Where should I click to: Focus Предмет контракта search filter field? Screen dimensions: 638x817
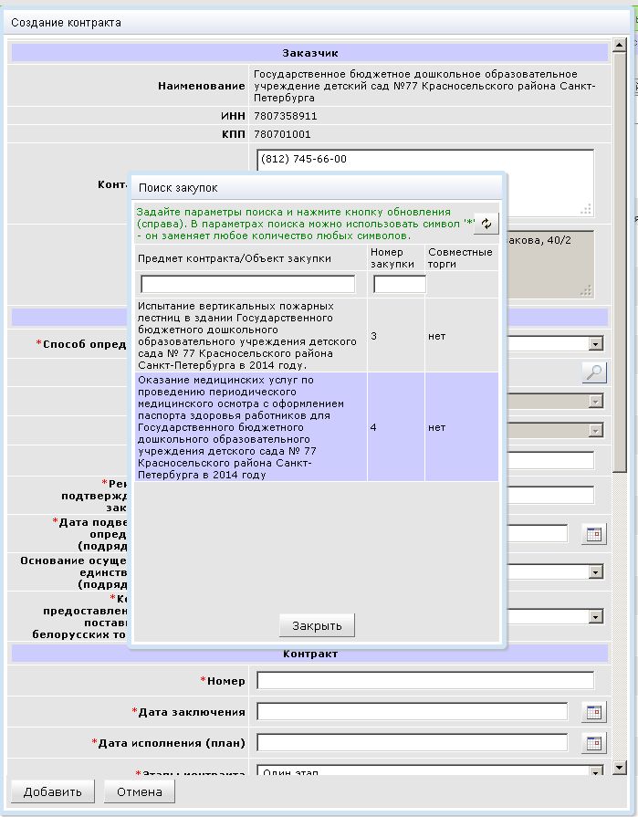[248, 284]
